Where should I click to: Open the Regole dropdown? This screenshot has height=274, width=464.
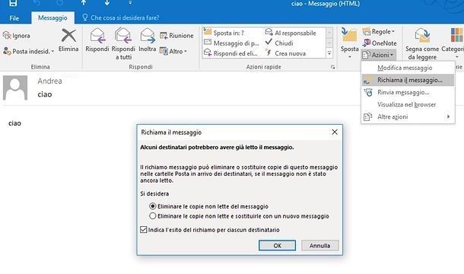click(379, 31)
